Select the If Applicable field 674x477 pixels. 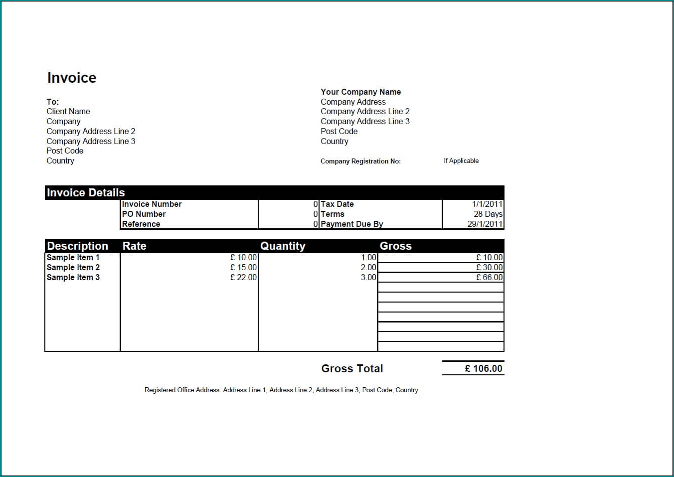click(x=461, y=160)
